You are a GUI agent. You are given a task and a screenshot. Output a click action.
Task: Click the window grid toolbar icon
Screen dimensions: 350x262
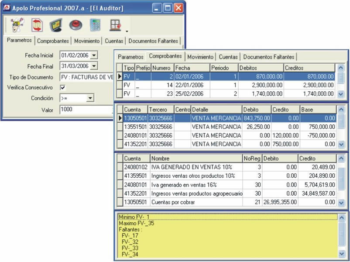pos(115,25)
